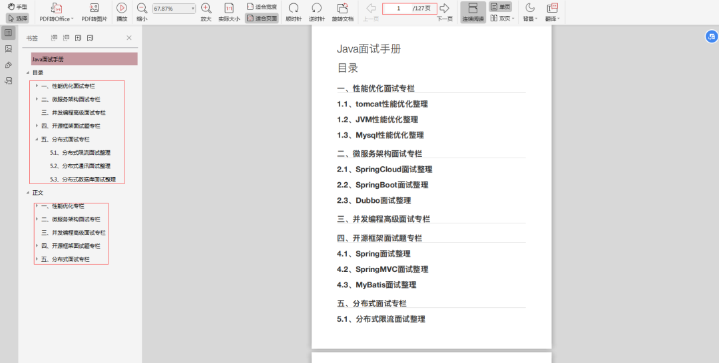Enable 单页 single-page layout
Image resolution: width=719 pixels, height=363 pixels.
tap(500, 7)
